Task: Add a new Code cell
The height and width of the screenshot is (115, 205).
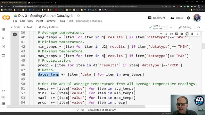Action: [15, 27]
